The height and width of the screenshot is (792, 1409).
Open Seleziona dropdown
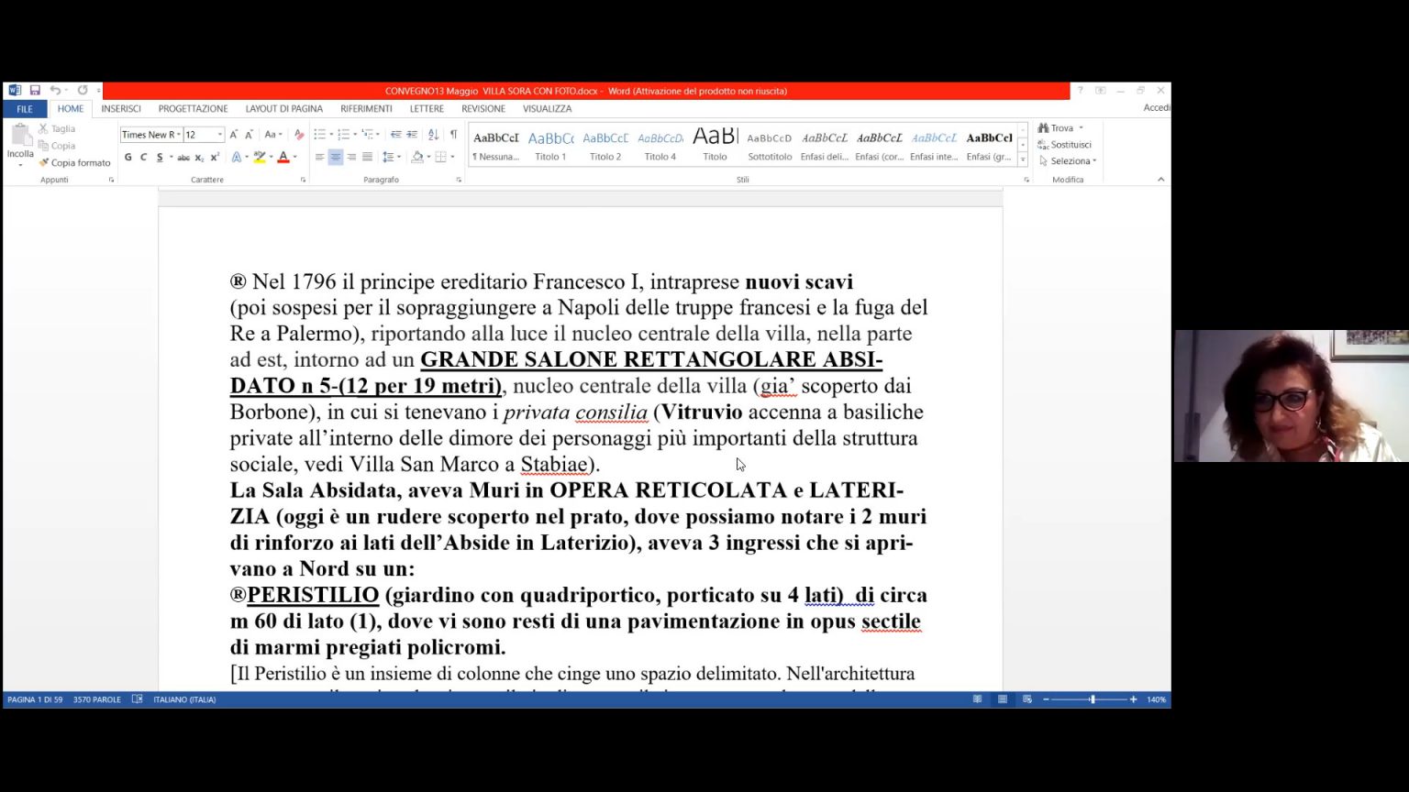point(1068,161)
